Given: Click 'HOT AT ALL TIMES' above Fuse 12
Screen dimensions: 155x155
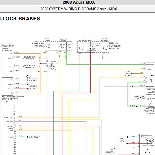Looking at the screenshot, I should (85, 40).
